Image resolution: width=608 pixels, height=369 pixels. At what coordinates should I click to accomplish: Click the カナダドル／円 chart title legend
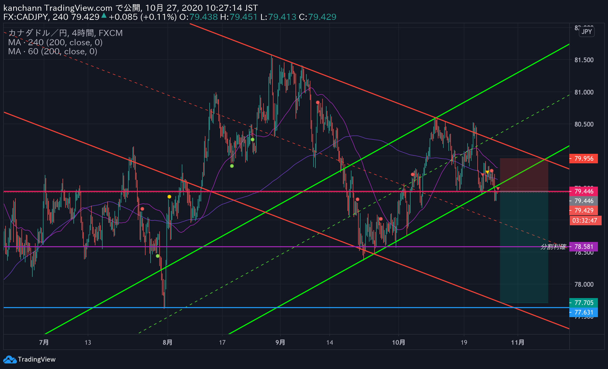coord(65,33)
